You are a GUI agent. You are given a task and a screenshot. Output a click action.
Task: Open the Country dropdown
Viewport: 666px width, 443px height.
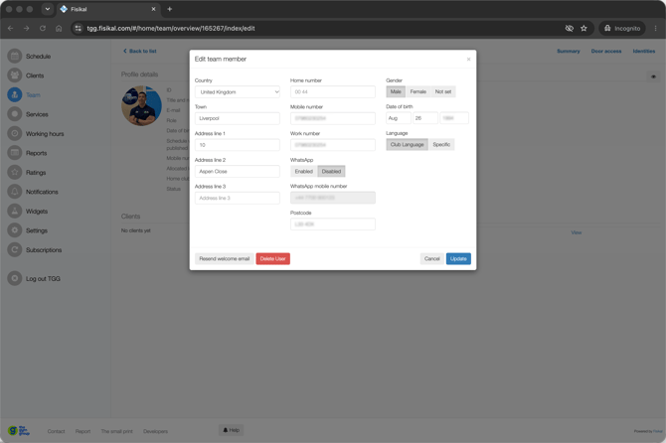238,92
